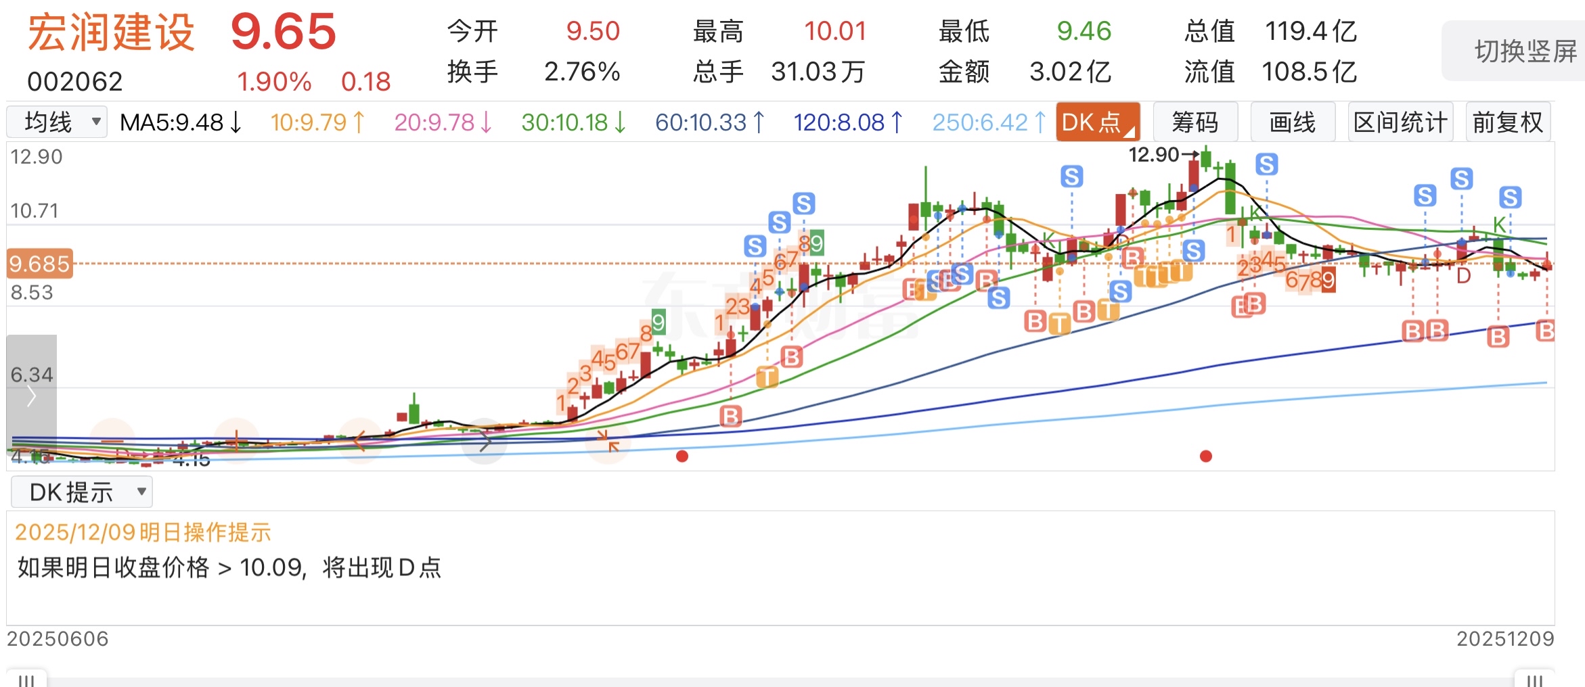Click the 流值 float value 108.5亿
Screen dimensions: 1585x687
[x=1310, y=72]
